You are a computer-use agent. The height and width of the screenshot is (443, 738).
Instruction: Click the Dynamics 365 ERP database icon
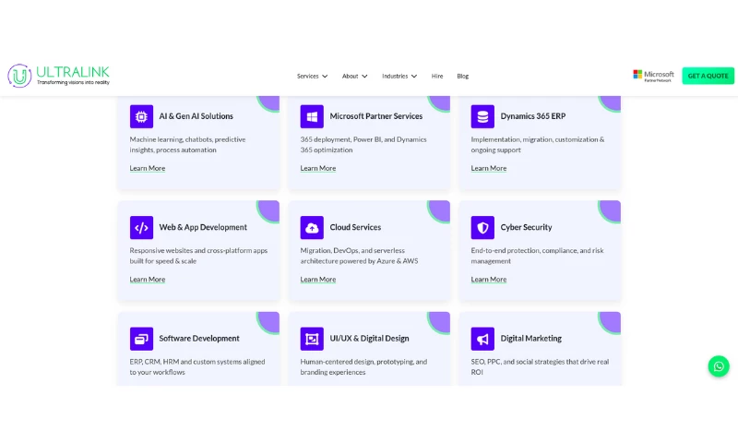(x=482, y=116)
